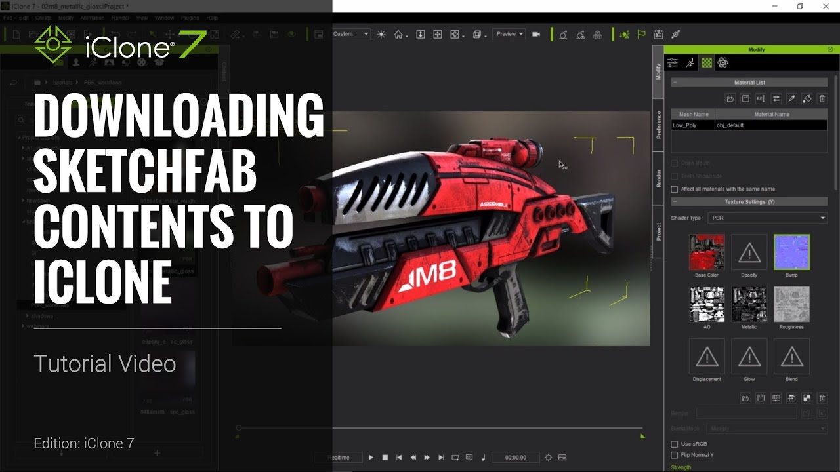Click the save texture icon below the channels
Image resolution: width=840 pixels, height=472 pixels.
pos(761,398)
